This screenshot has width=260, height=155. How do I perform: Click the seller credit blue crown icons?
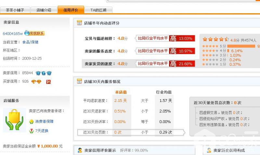44,73
